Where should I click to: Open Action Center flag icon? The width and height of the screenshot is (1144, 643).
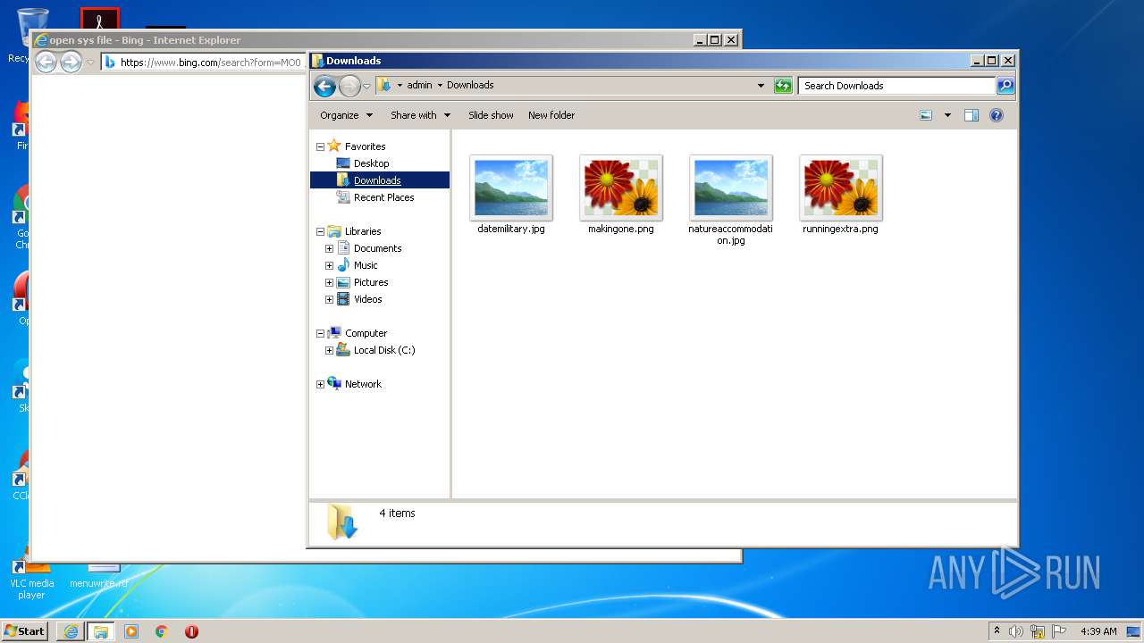click(1059, 631)
